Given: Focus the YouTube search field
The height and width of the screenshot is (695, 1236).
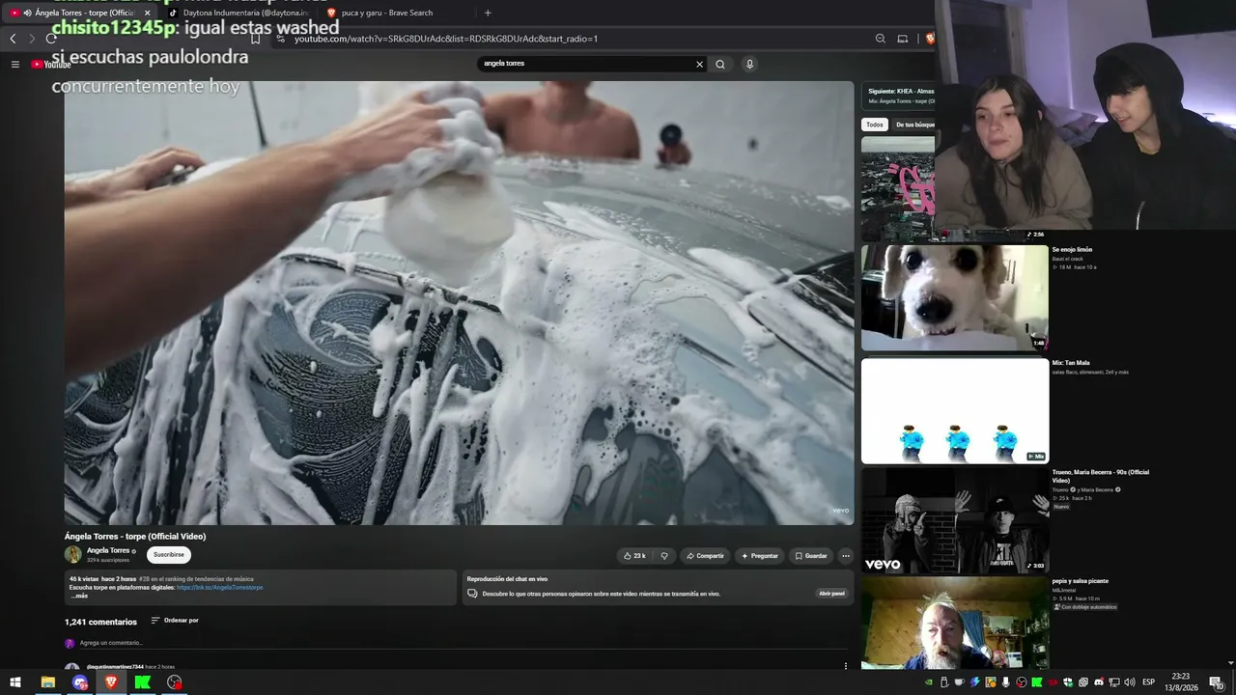Looking at the screenshot, I should (586, 64).
